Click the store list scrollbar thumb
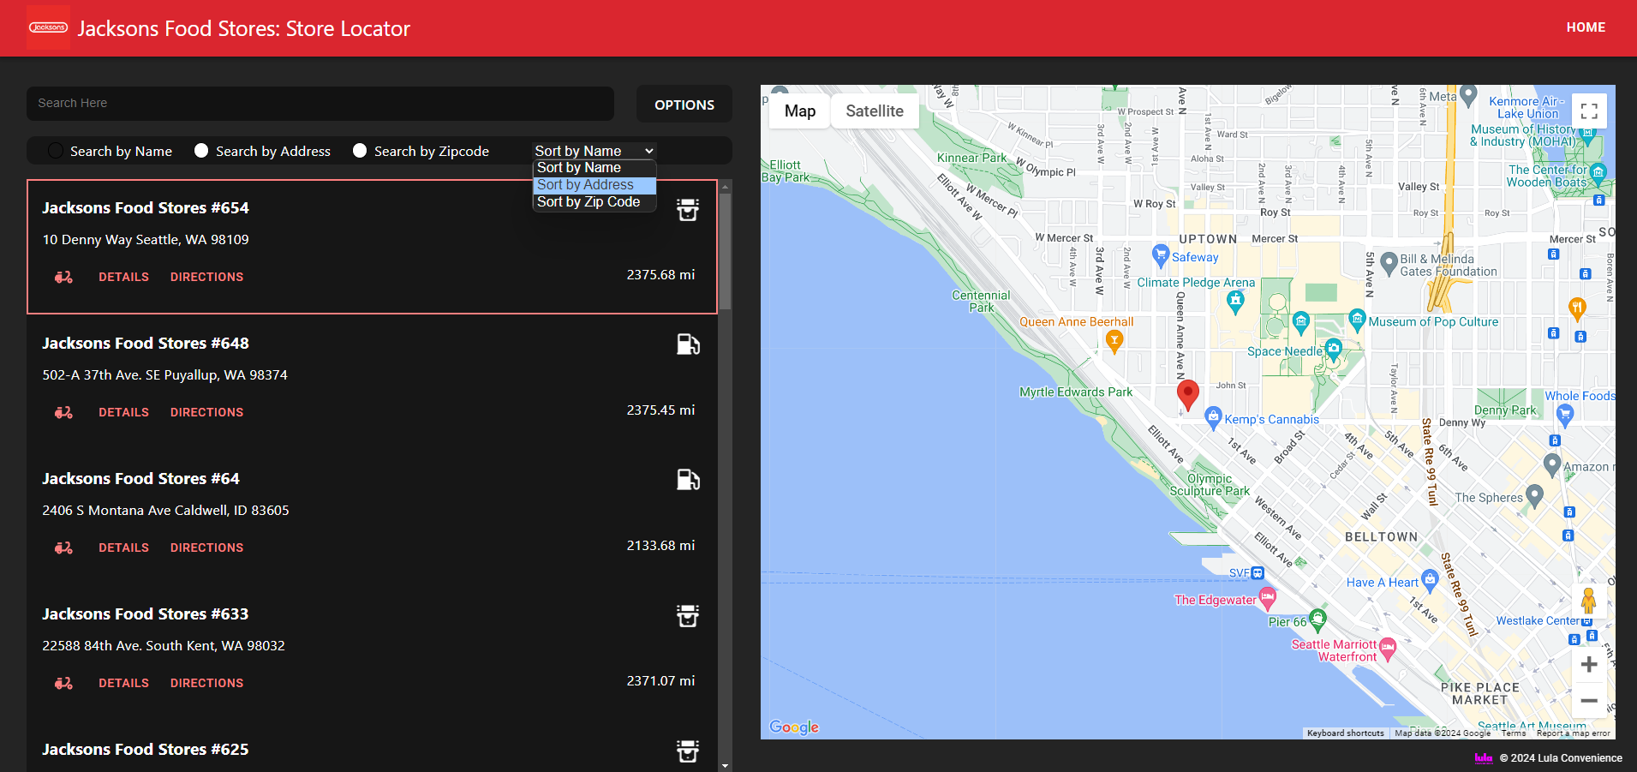1637x772 pixels. pos(726,250)
